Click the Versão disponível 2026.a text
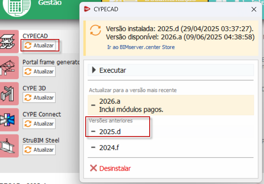The height and width of the screenshot is (184, 264). [x=180, y=37]
